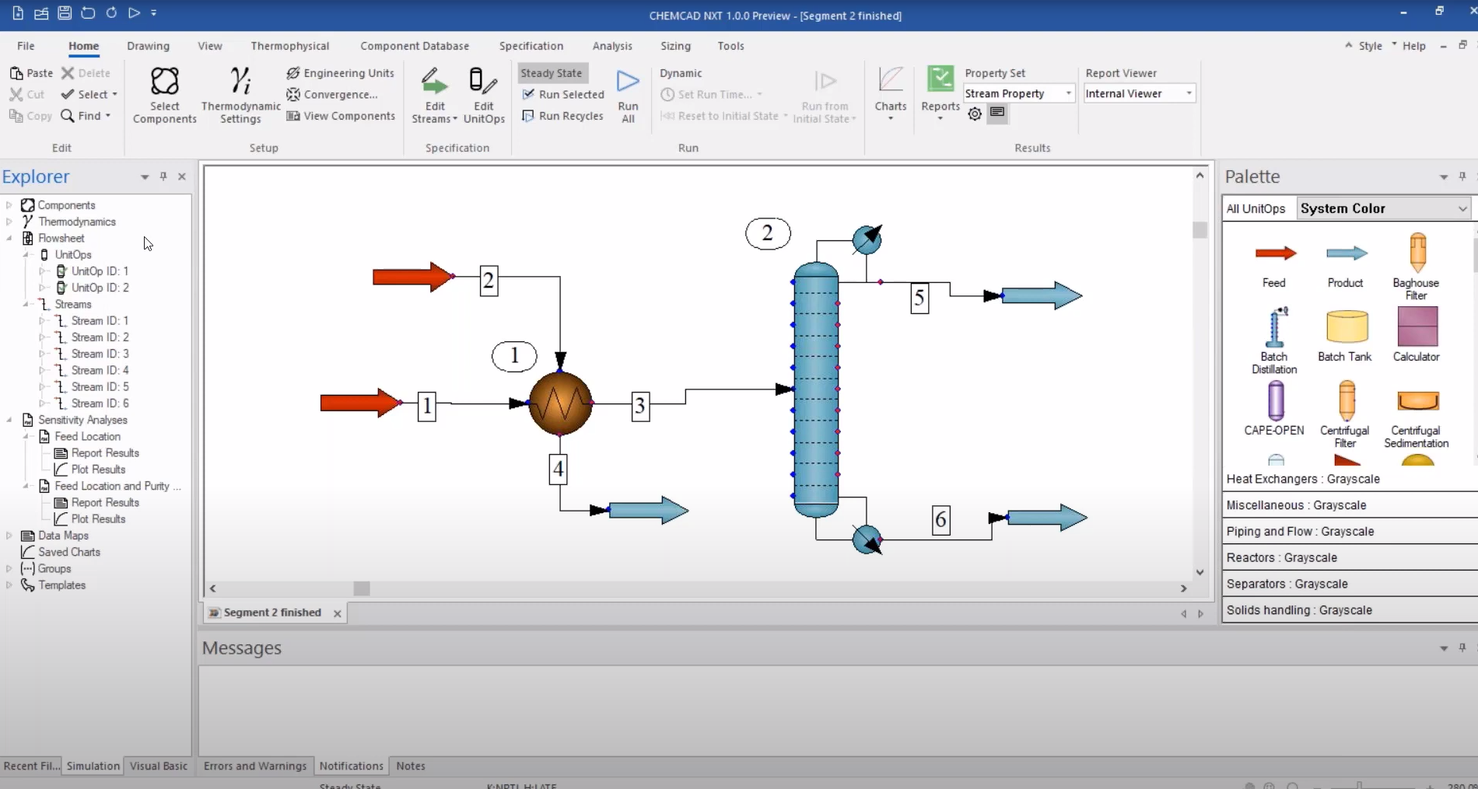Switch to Steady State mode
Viewport: 1478px width, 789px height.
[x=552, y=72]
